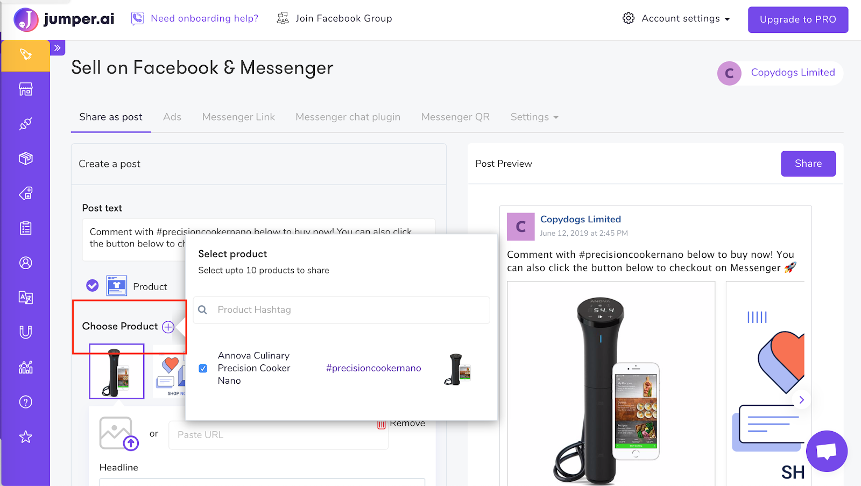Click the Upgrade to PRO button
The width and height of the screenshot is (861, 486).
(798, 20)
